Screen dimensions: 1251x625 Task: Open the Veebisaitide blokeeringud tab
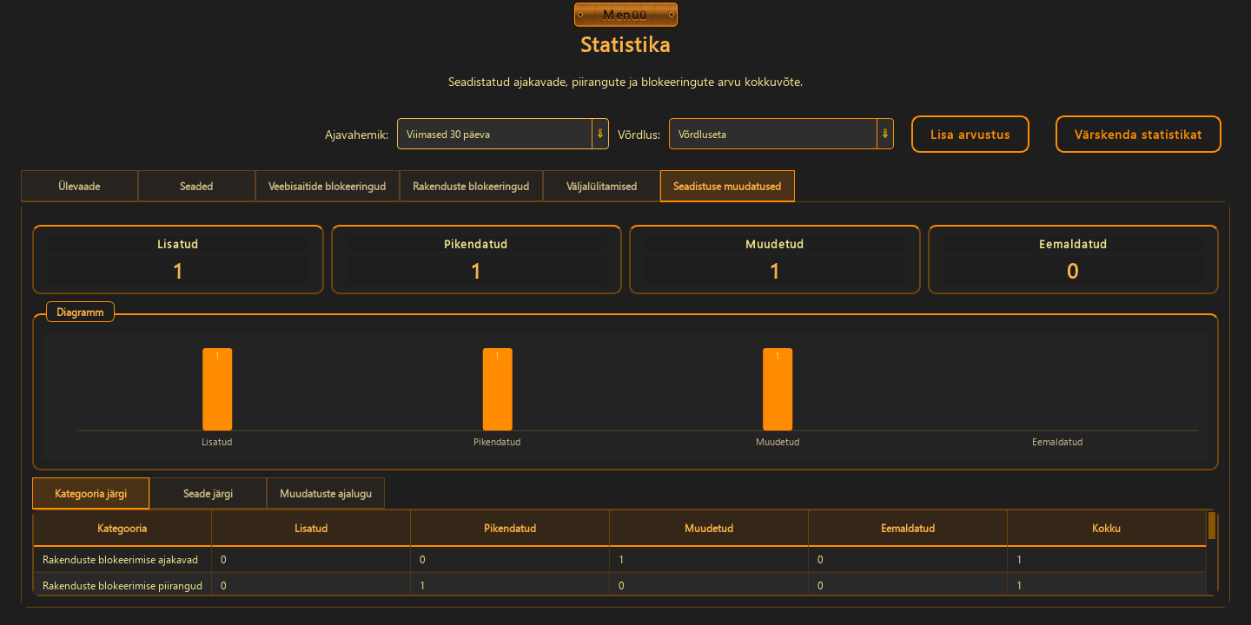point(328,187)
